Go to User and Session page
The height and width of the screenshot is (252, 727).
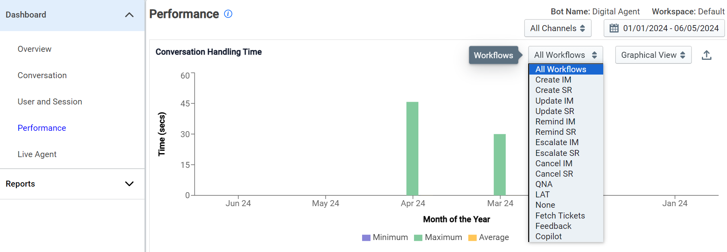coord(50,102)
